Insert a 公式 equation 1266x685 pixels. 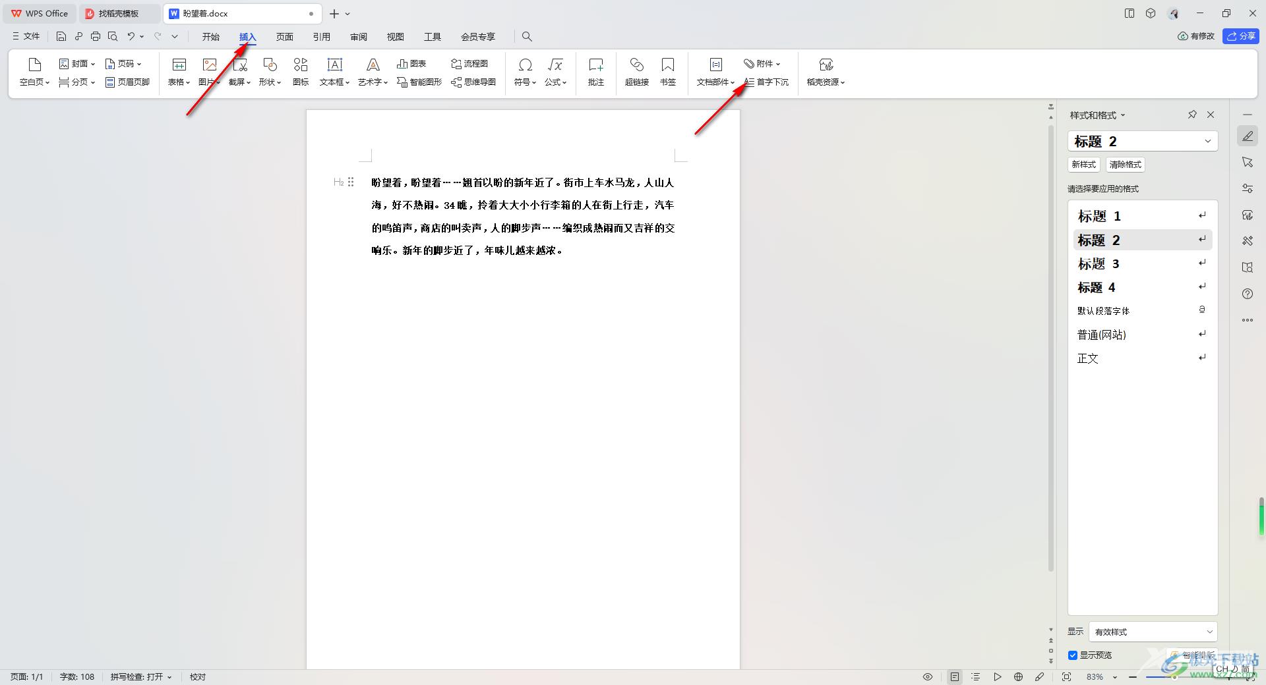tap(555, 72)
